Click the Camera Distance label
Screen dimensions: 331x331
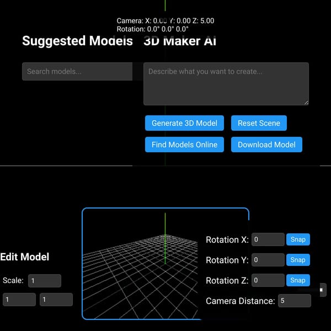[x=241, y=301]
